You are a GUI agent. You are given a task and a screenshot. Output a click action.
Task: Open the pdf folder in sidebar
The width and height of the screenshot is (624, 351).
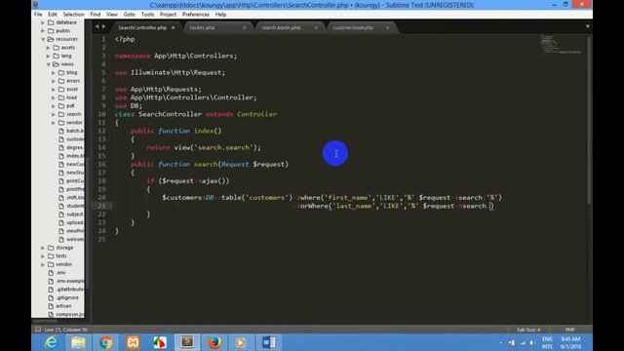point(70,106)
